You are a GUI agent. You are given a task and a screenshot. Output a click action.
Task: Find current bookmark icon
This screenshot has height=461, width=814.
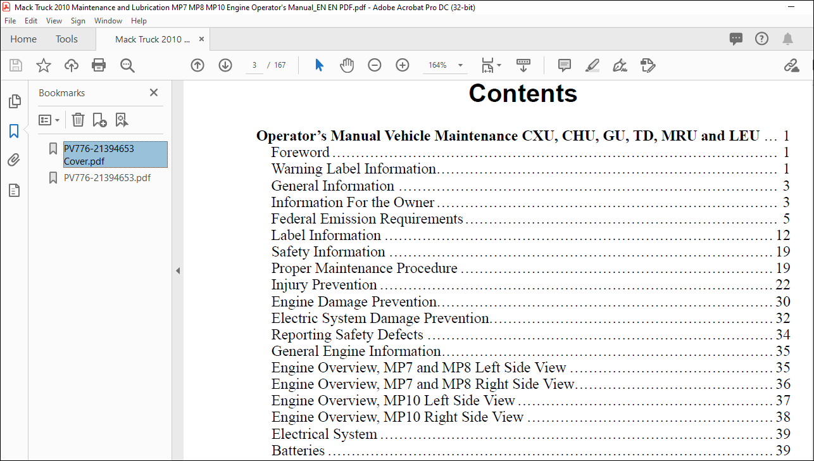(x=122, y=120)
